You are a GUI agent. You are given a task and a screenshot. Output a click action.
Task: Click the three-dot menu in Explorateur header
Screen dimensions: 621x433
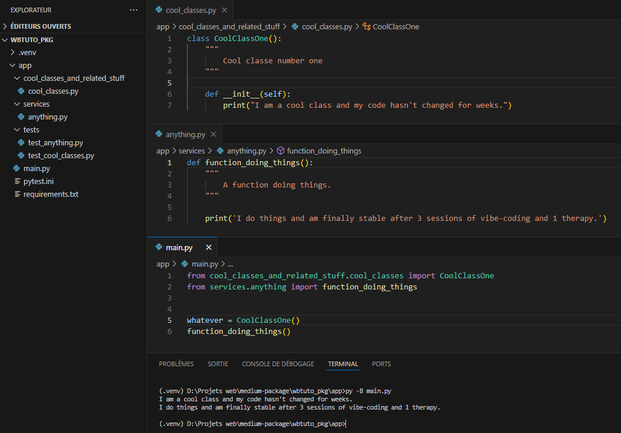(134, 10)
